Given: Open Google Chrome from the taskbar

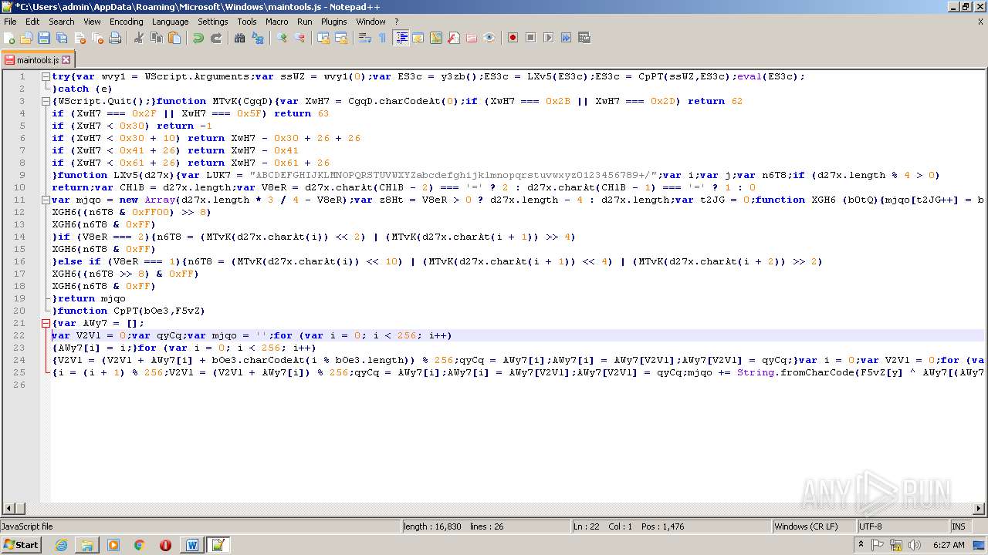Looking at the screenshot, I should click(x=139, y=545).
